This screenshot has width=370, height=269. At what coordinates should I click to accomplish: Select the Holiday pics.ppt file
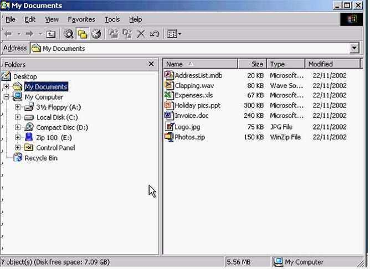coord(197,106)
